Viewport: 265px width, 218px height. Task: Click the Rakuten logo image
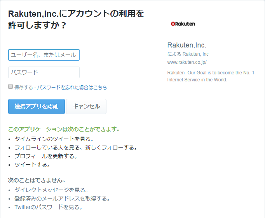point(183,24)
